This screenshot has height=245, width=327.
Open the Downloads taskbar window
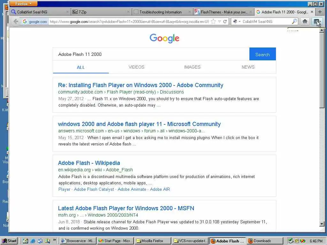265,241
